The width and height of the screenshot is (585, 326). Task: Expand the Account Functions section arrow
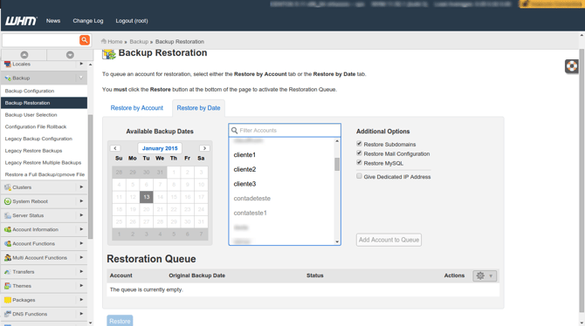tap(81, 243)
